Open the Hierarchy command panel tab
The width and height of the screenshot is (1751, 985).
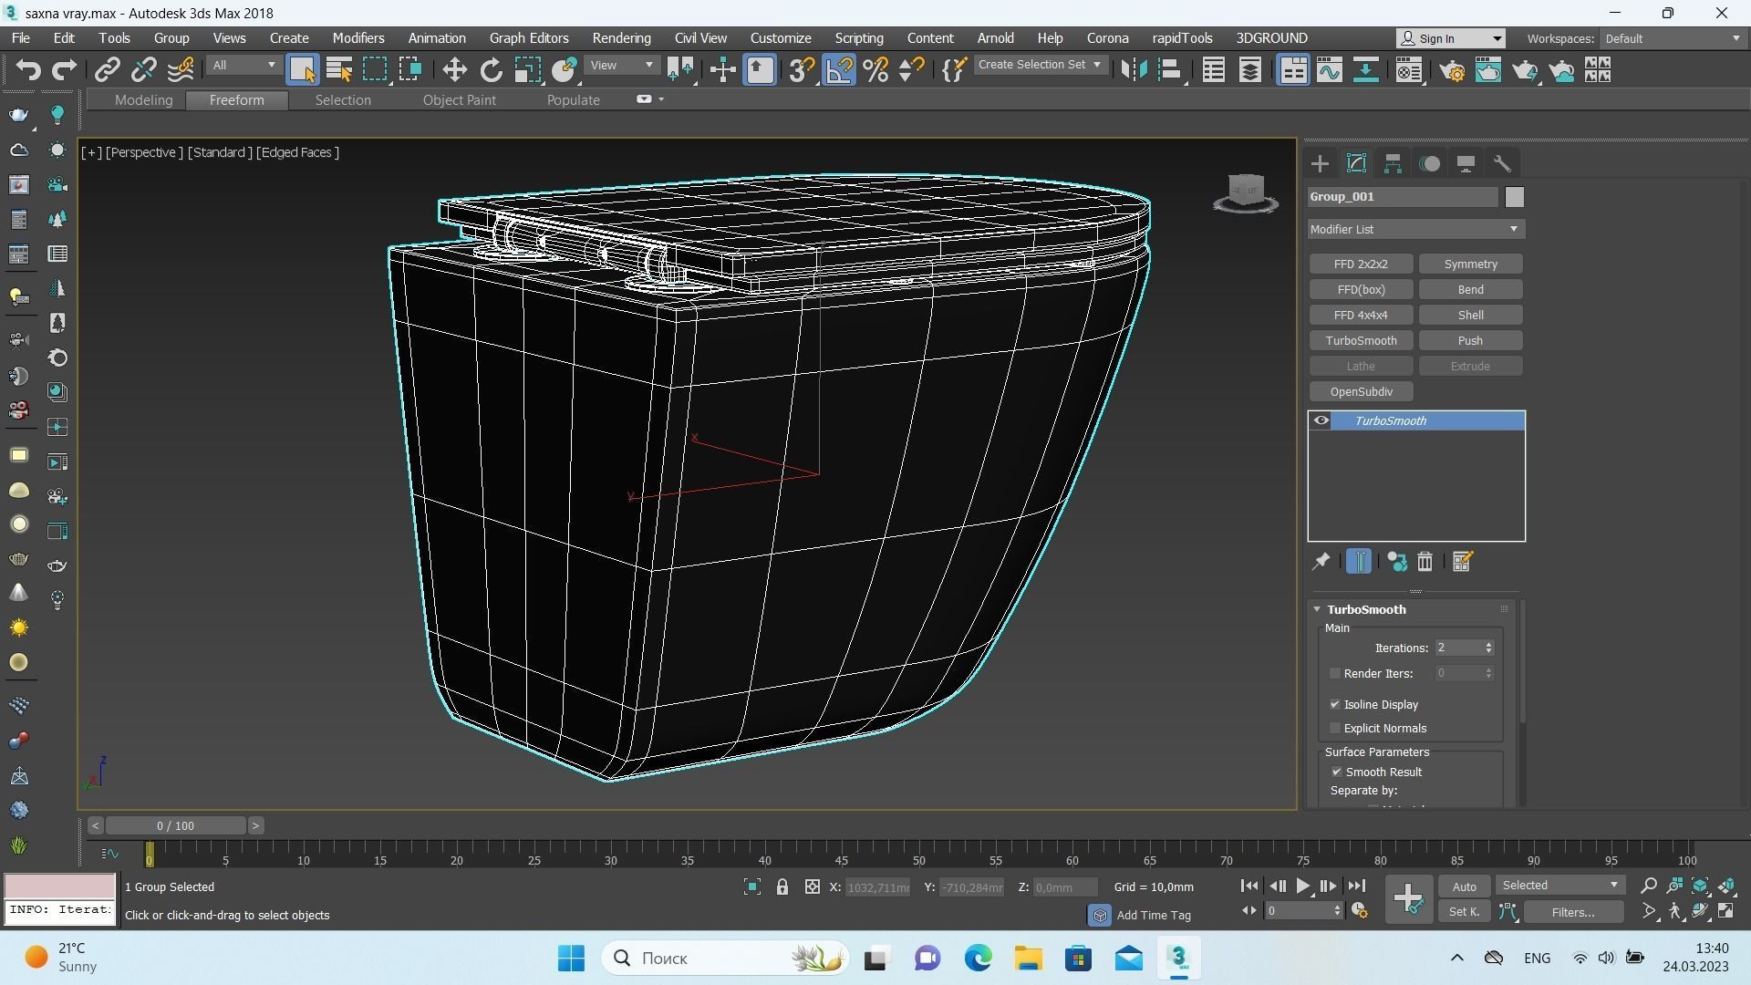[1393, 164]
